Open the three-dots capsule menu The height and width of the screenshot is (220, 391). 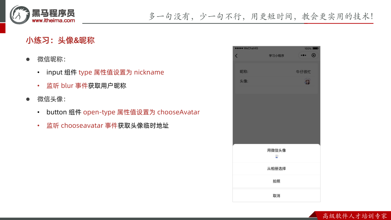point(303,55)
